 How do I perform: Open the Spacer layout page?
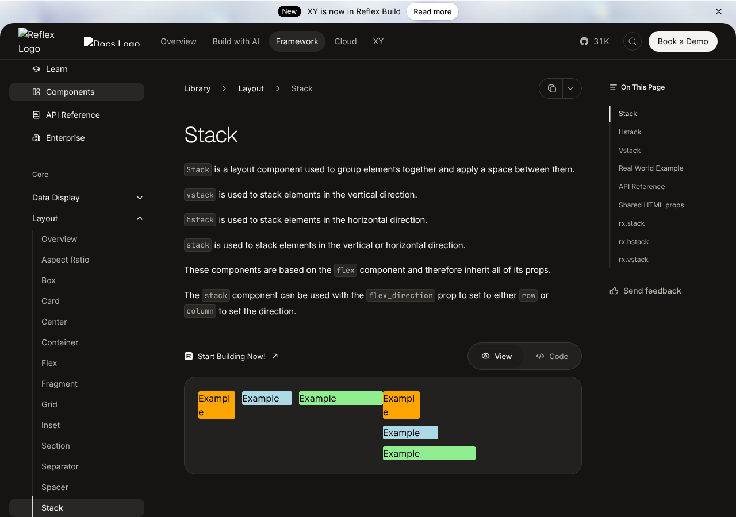55,487
